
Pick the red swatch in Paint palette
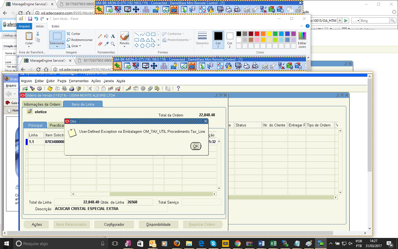[257, 34]
